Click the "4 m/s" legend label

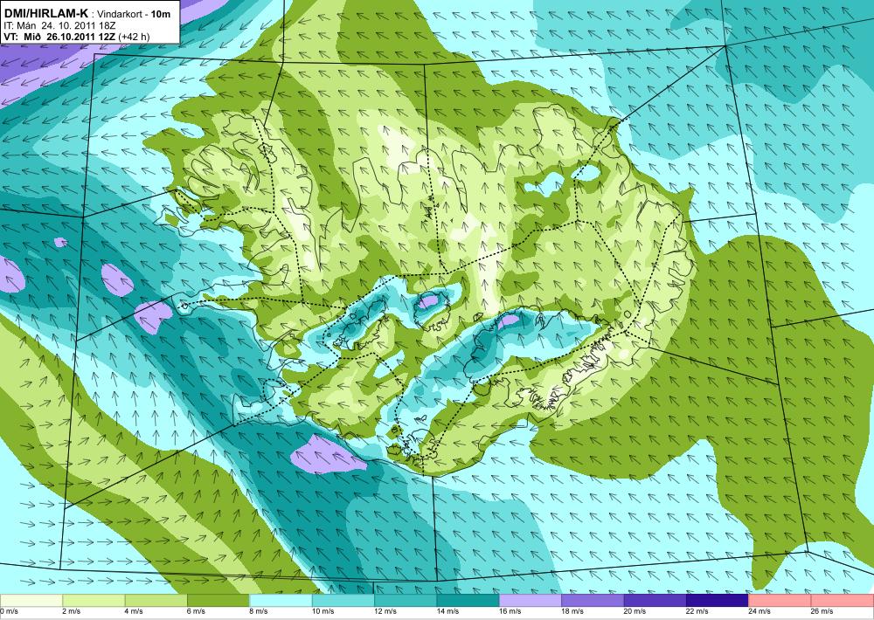click(x=134, y=611)
